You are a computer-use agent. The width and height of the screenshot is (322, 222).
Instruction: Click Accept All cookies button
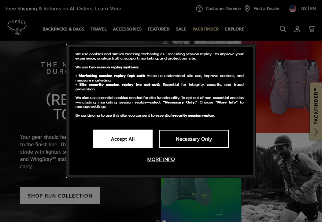(123, 139)
